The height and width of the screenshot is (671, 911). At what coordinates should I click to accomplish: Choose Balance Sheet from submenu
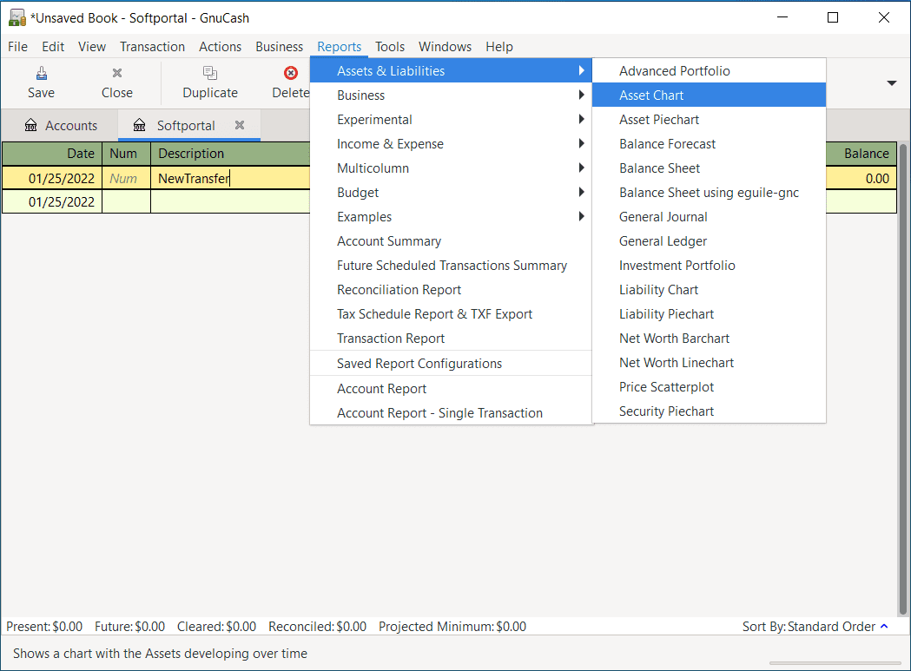[659, 168]
